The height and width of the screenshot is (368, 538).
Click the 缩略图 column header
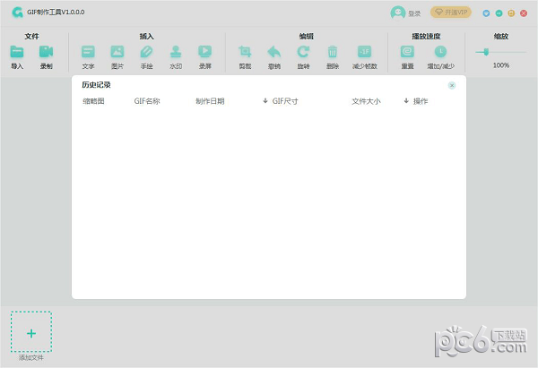click(93, 101)
